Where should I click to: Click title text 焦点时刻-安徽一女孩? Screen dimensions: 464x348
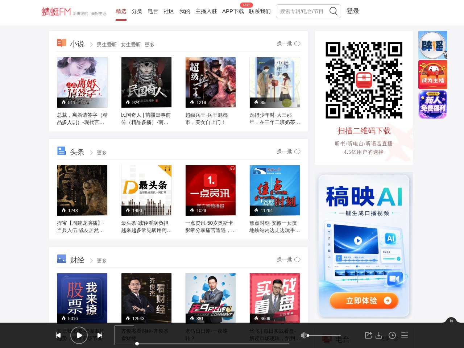tap(273, 223)
